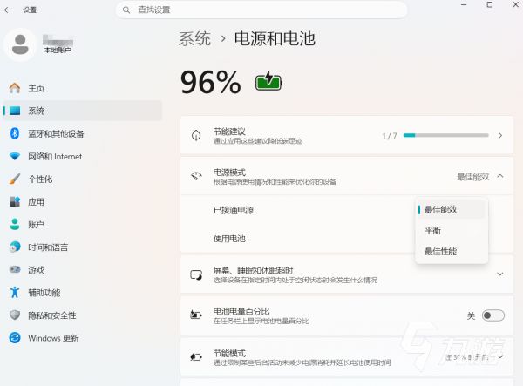Click the 节能建议 leaf icon
This screenshot has width=523, height=386.
pos(196,135)
